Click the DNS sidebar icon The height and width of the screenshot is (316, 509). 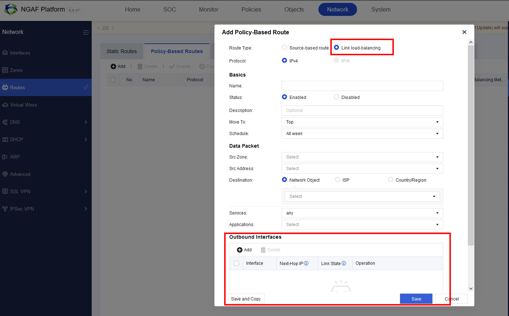pos(5,122)
